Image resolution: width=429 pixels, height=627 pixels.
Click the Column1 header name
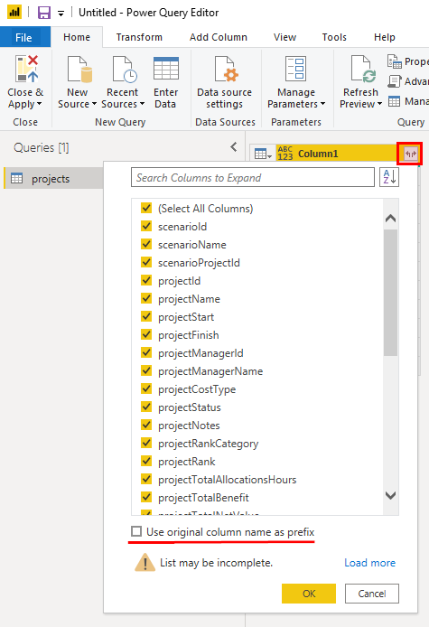pos(318,154)
